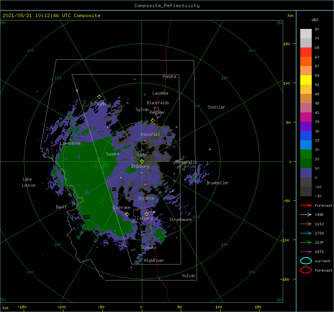Click the asterisk marker above Limestone
The width and height of the screenshot is (334, 312).
(70, 140)
